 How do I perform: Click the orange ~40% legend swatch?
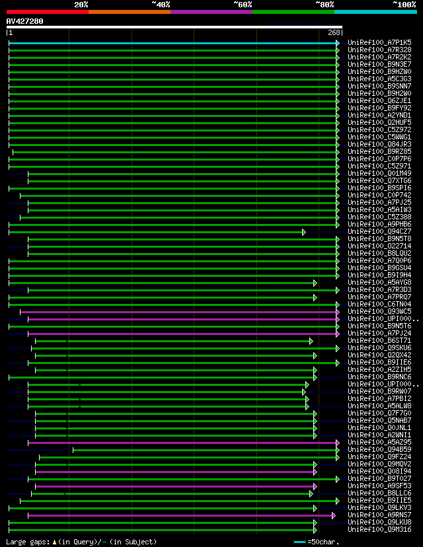pyautogui.click(x=130, y=12)
